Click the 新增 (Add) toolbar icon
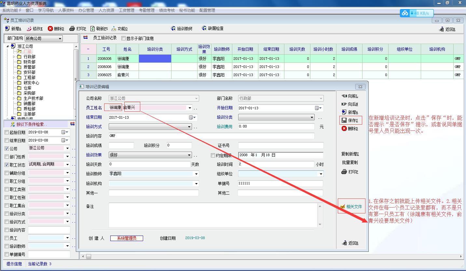Image resolution: width=466 pixels, height=271 pixels. coord(7,29)
